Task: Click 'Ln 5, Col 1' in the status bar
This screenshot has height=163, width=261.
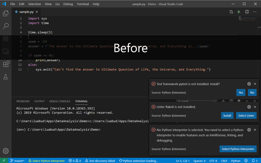Action: pos(183,161)
